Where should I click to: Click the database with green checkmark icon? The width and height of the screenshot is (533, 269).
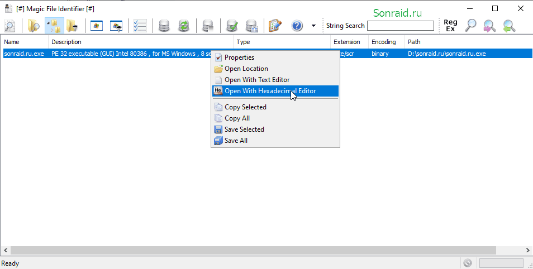pos(232,26)
